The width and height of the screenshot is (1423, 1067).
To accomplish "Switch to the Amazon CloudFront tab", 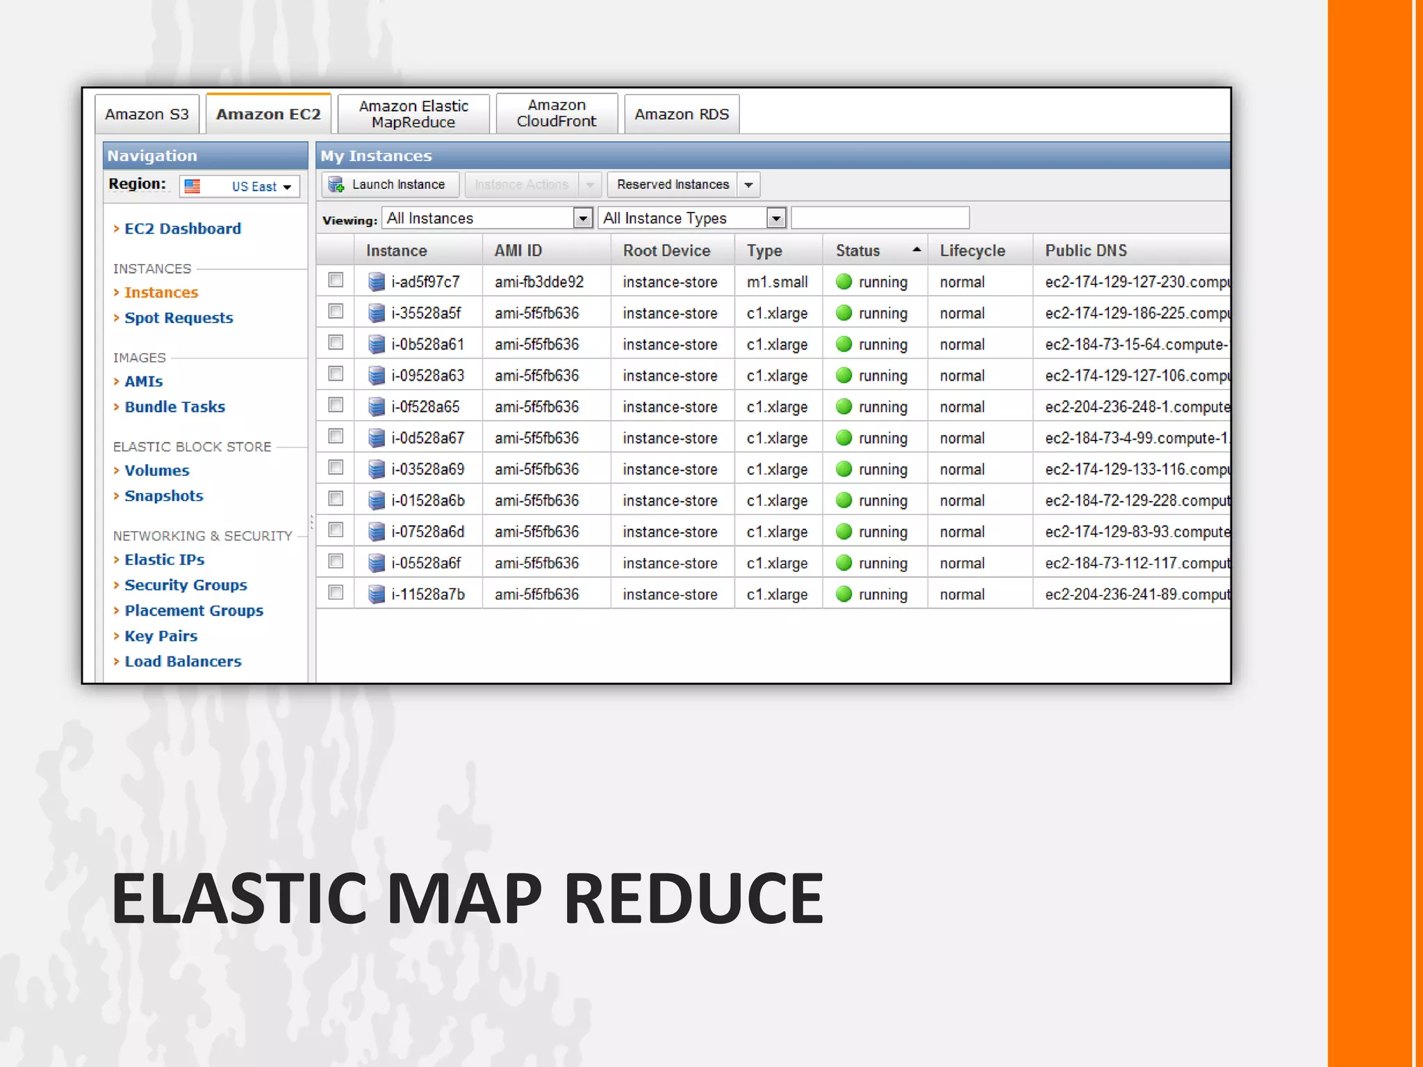I will tap(557, 113).
